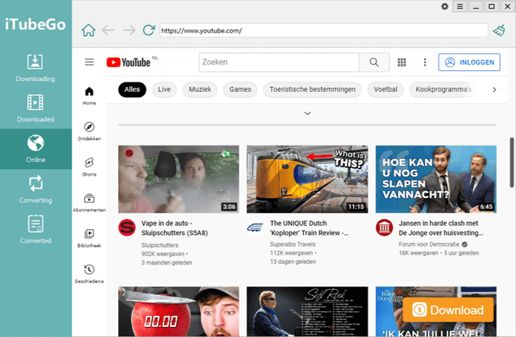
Task: Select the Games filter chip
Action: (240, 90)
